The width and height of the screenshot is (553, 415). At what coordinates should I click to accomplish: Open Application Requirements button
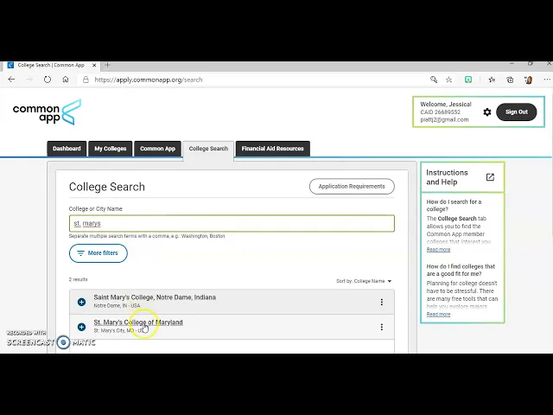tap(352, 187)
